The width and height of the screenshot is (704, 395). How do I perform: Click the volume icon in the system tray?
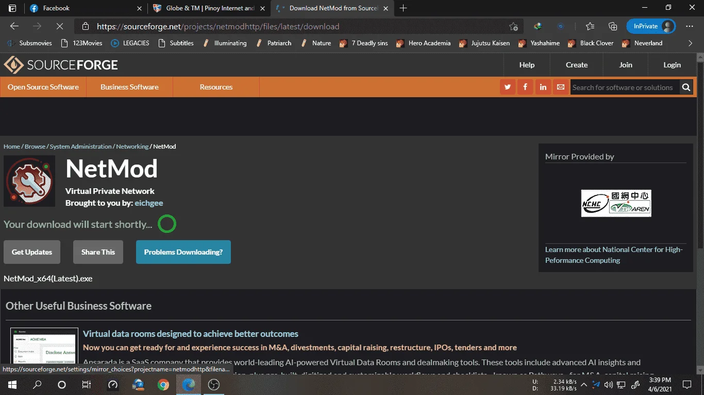608,384
